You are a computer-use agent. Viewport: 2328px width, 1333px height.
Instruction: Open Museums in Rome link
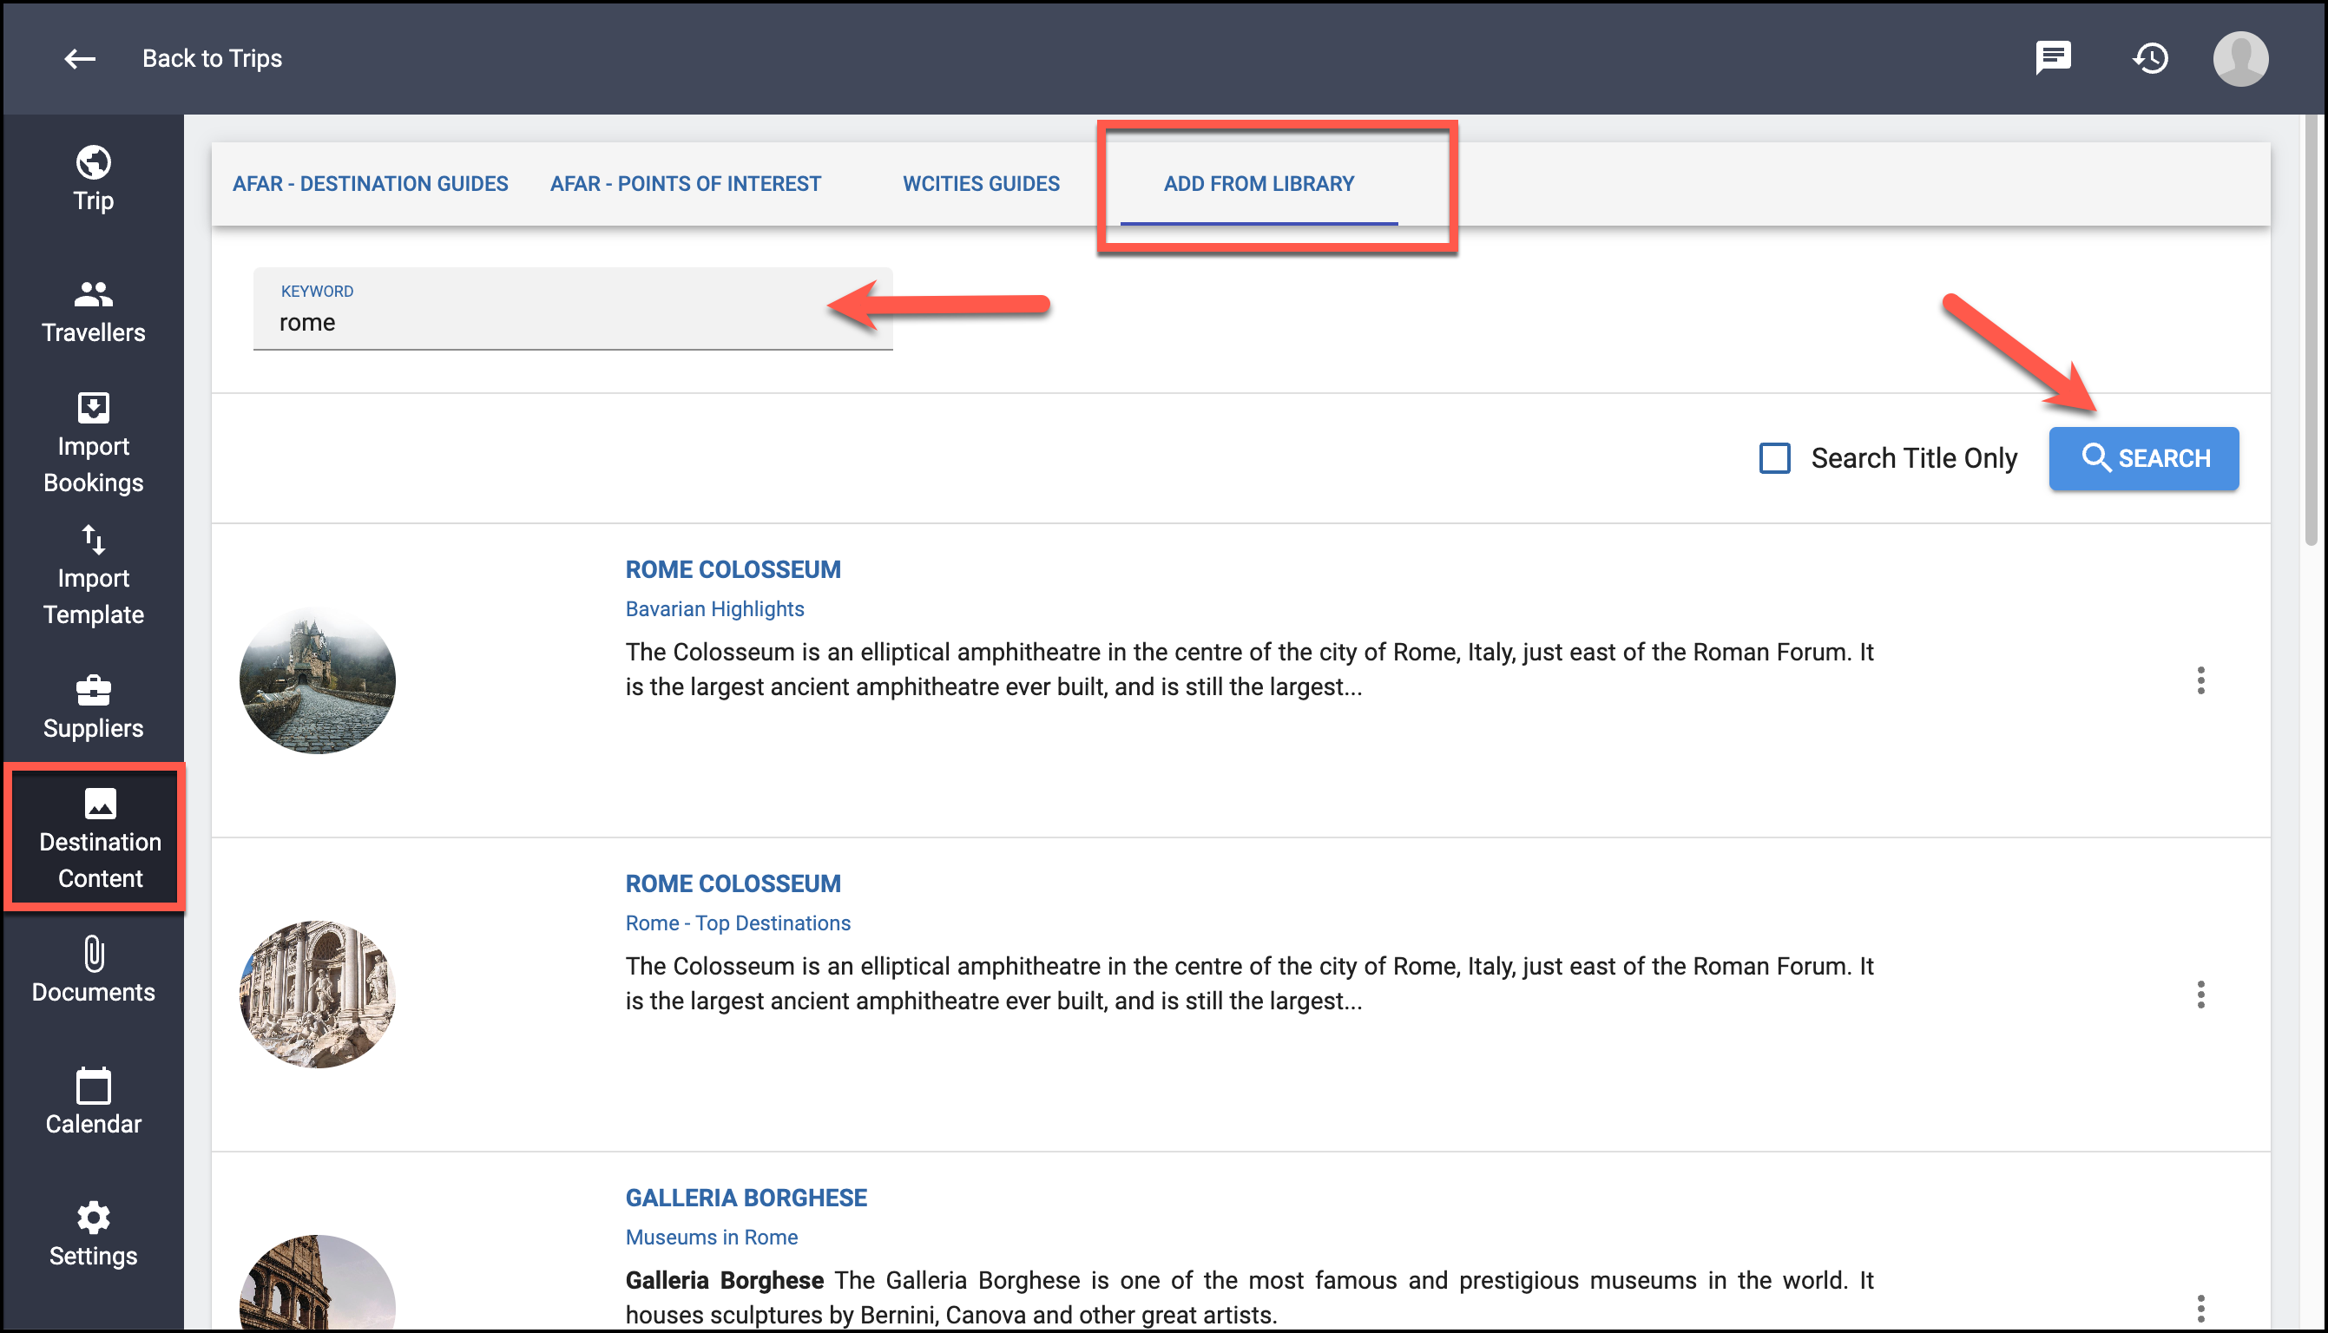click(711, 1237)
